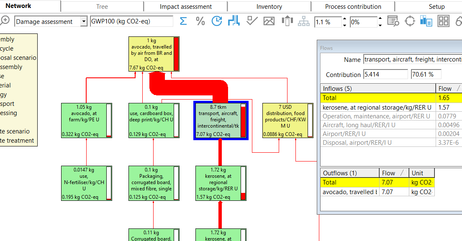
Task: Open the Impact assessment tab
Action: coord(186,6)
